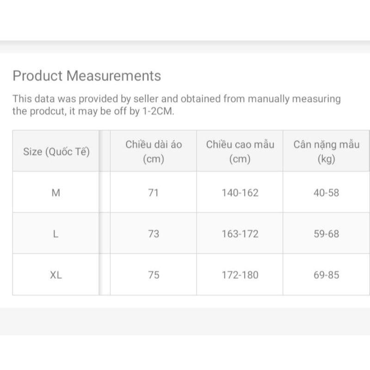This screenshot has height=370, width=370.
Task: Select the Size (Quốc Tế) column header
Action: 56,151
